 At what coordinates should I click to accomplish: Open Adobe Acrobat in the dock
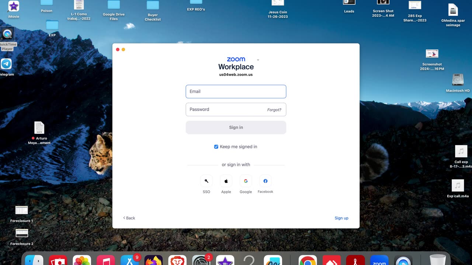[x=355, y=260]
